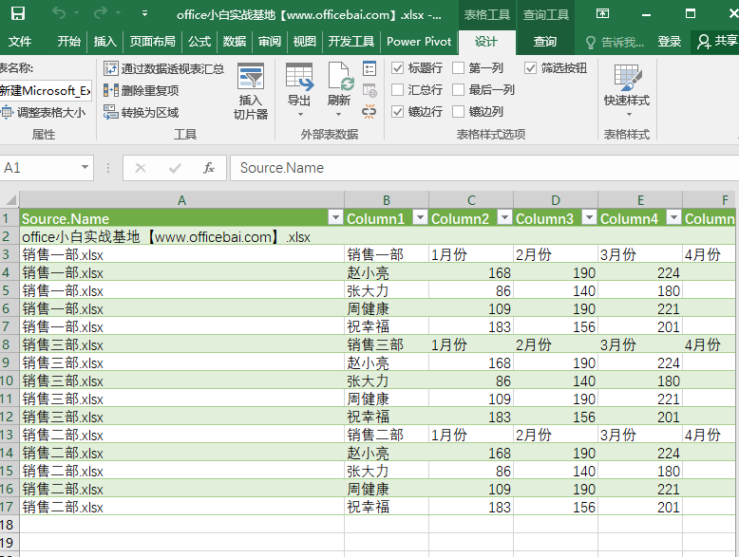Click the table name input field
The width and height of the screenshot is (739, 557).
point(46,90)
